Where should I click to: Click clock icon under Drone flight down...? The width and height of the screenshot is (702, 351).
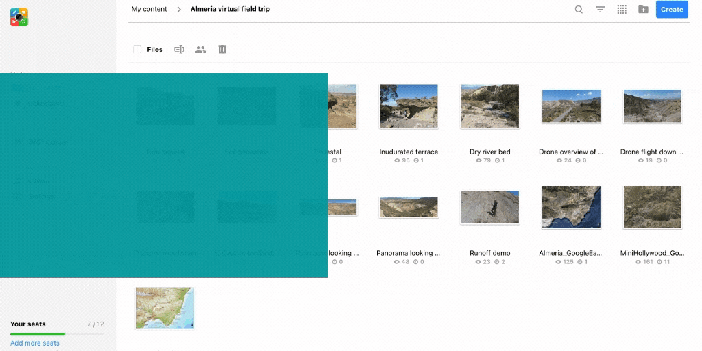pyautogui.click(x=660, y=160)
